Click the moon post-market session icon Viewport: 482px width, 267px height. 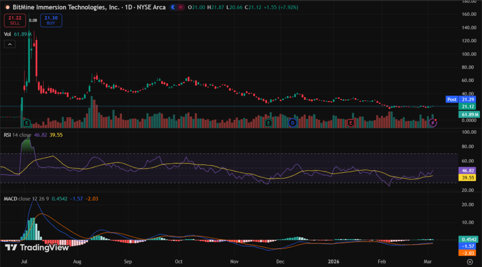(174, 8)
